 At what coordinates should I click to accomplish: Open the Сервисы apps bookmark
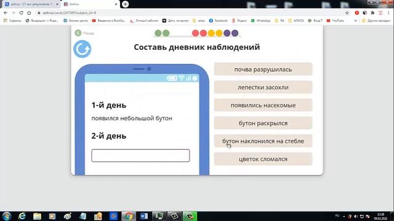coord(12,20)
